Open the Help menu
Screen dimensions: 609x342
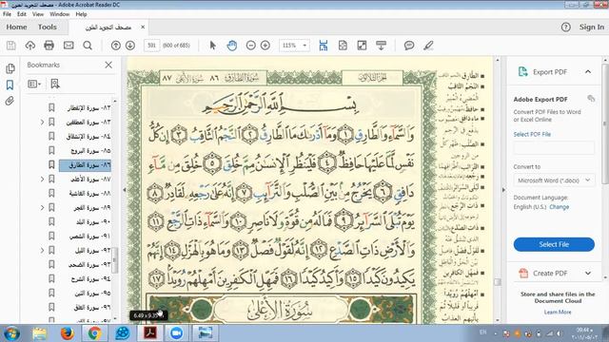(x=81, y=14)
